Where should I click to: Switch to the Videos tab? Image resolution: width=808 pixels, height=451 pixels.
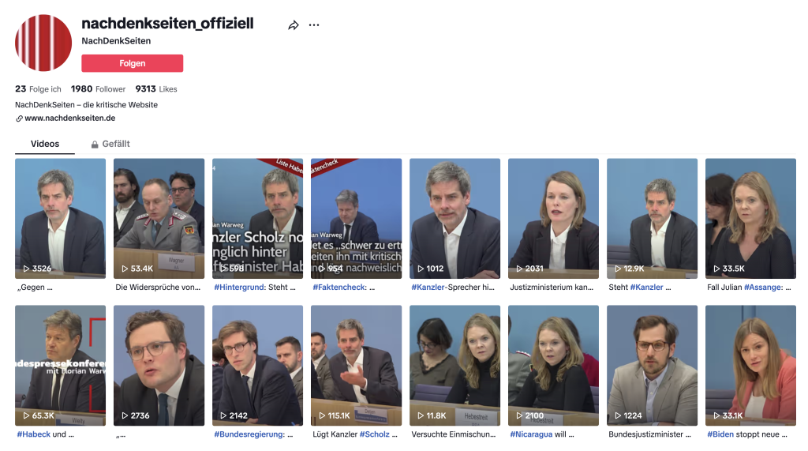click(x=45, y=144)
